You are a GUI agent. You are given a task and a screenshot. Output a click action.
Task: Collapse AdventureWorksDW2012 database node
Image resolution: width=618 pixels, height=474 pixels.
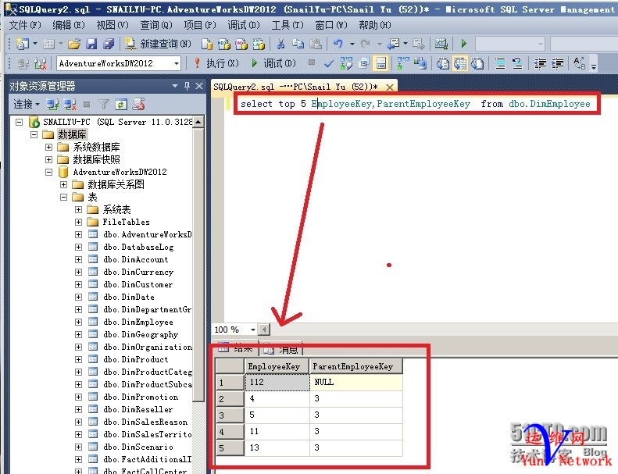tap(49, 172)
